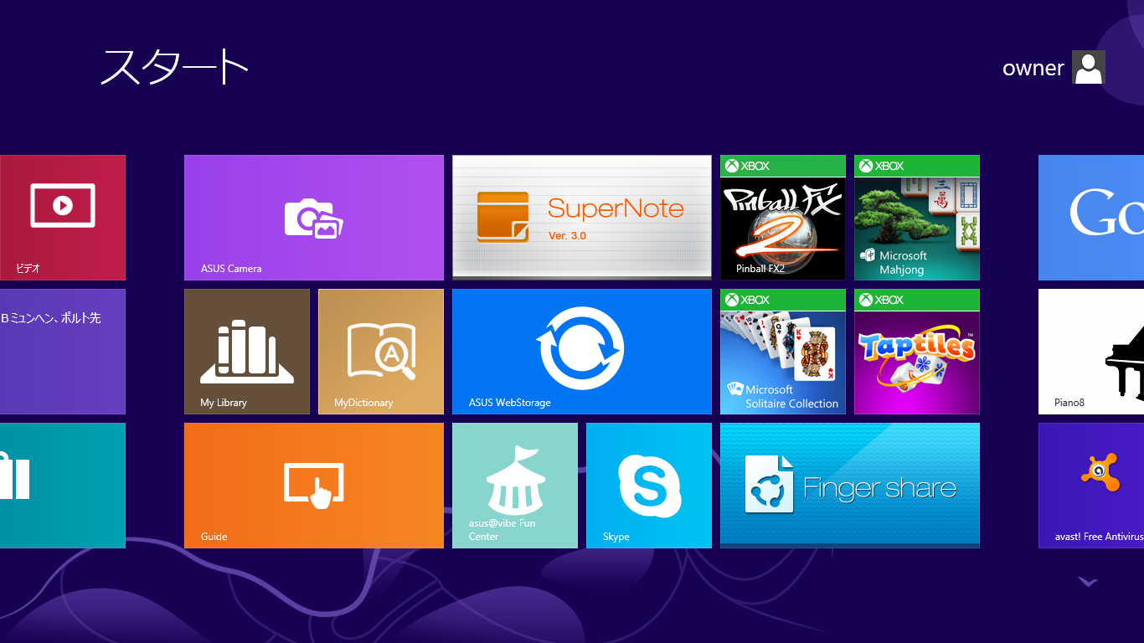
Task: Launch Microsoft Solitaire Collection tile
Action: point(783,352)
